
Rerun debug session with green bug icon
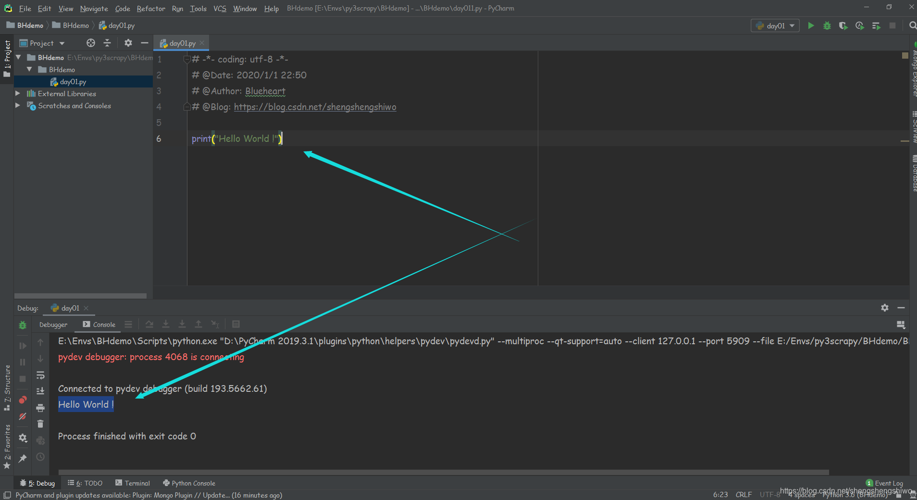[23, 325]
